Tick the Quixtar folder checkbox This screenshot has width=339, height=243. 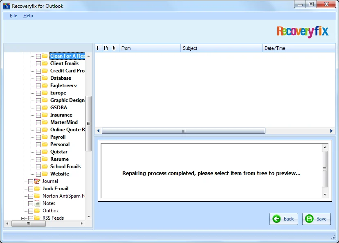tap(38, 152)
